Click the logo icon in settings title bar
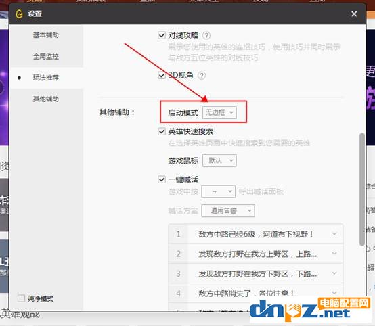Viewport: 375px width, 326px height. click(x=20, y=14)
